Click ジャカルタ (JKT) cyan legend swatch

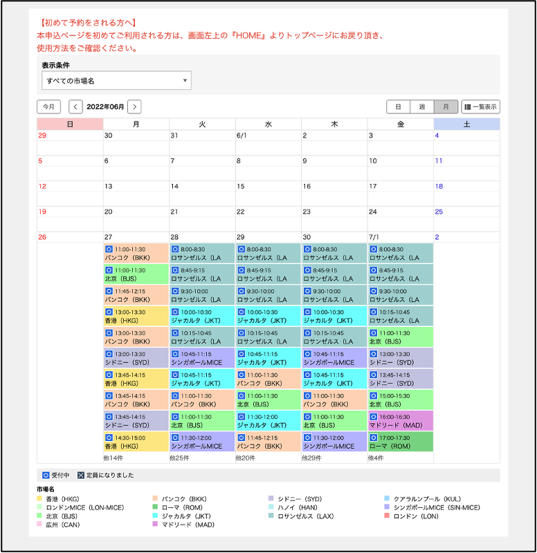(155, 516)
